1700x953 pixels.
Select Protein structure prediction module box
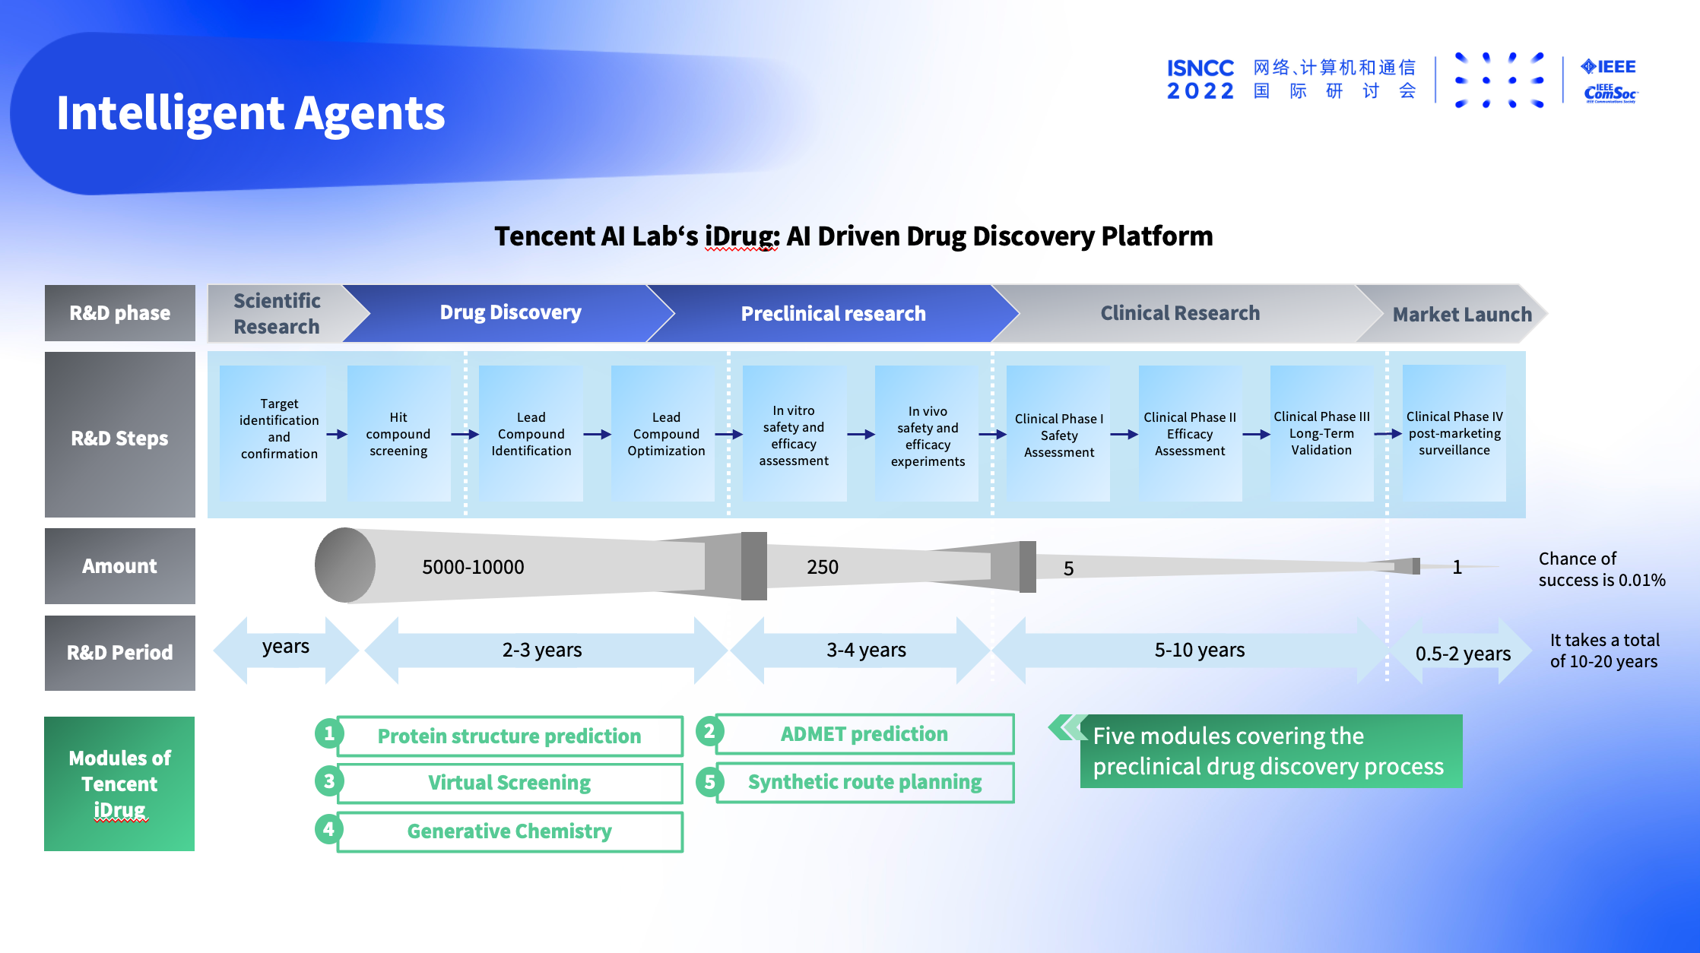coord(510,736)
